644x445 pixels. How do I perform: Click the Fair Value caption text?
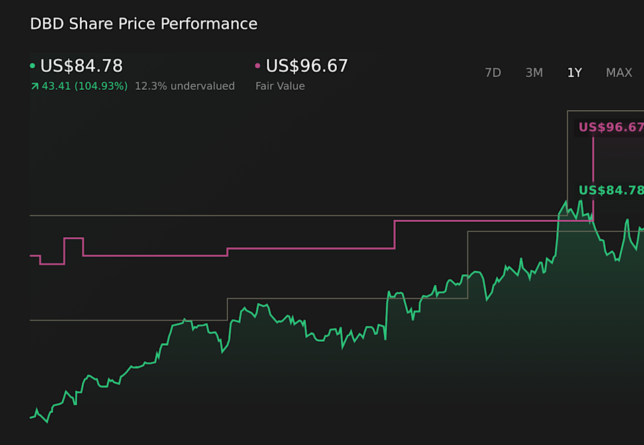pos(280,86)
